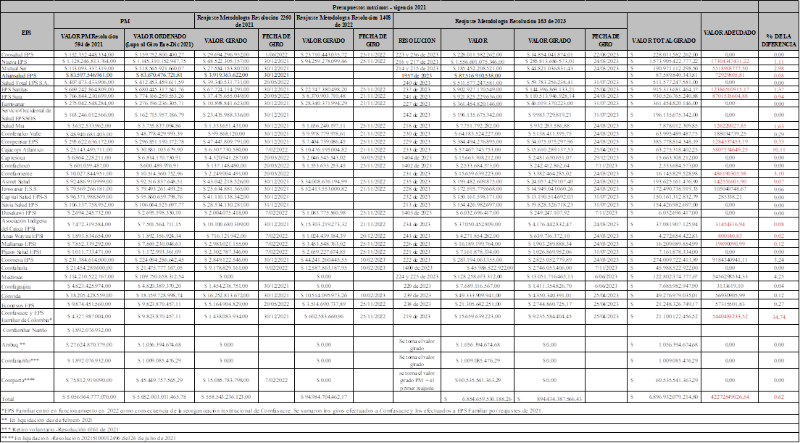800x443 pixels.
Task: Click the Aliansalud EPS row name cell
Action: tap(27, 75)
